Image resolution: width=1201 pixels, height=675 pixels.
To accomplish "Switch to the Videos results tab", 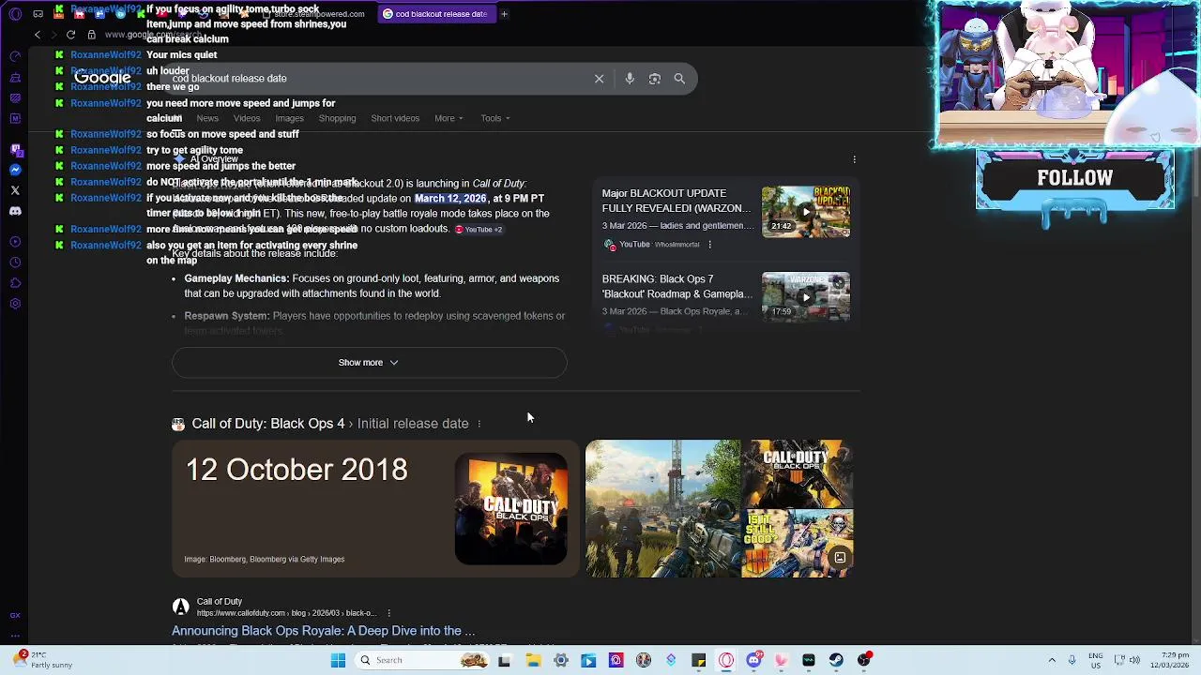I will point(247,118).
